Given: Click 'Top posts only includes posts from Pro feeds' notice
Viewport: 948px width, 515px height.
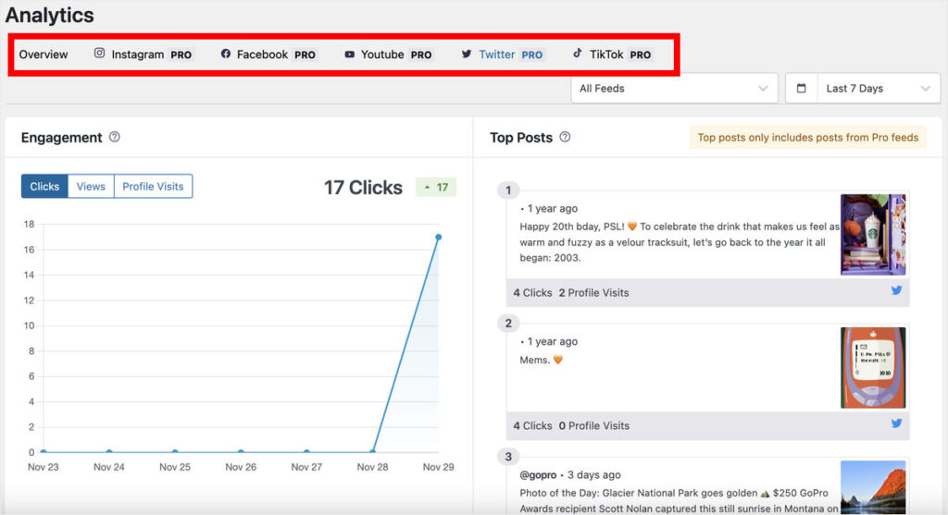Looking at the screenshot, I should (807, 137).
